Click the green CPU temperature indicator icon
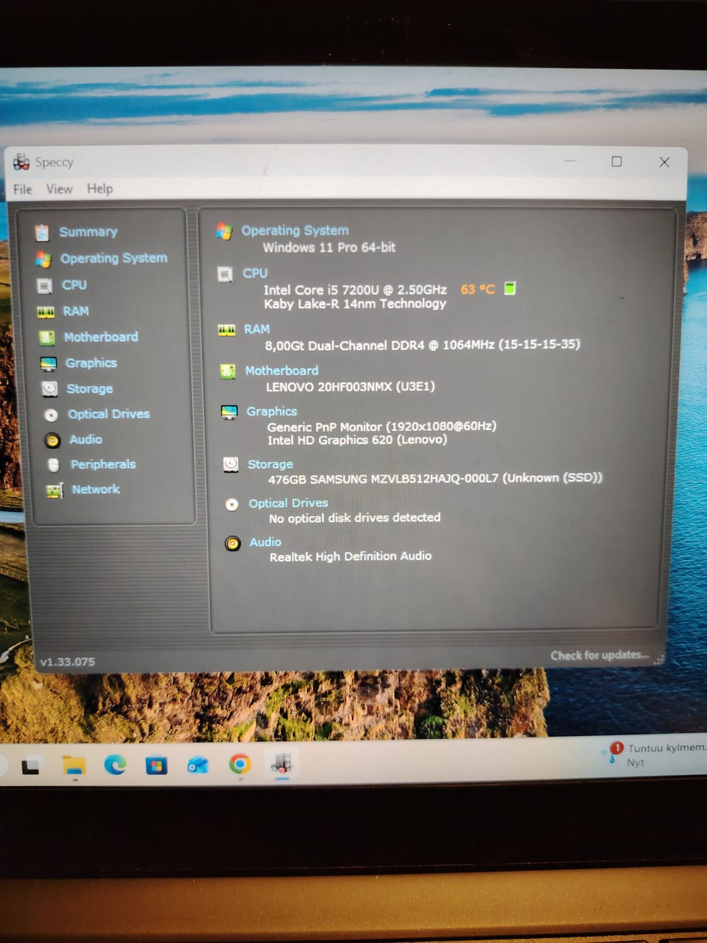707x943 pixels. (x=510, y=288)
